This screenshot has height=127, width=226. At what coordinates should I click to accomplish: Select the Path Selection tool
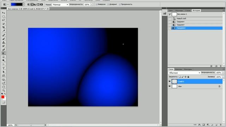coord(4,72)
